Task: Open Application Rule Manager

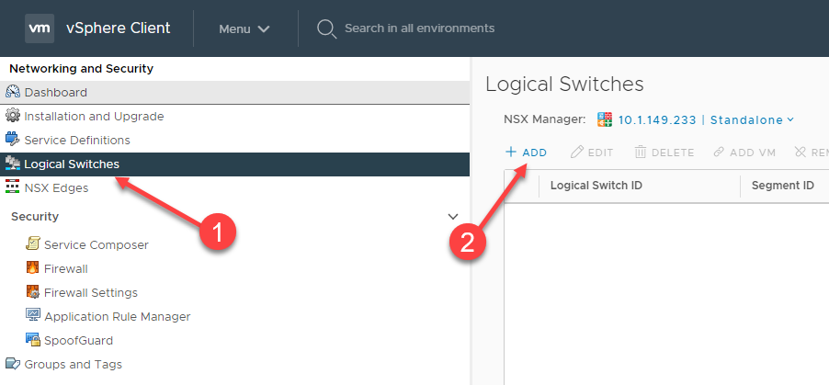Action: pos(118,316)
